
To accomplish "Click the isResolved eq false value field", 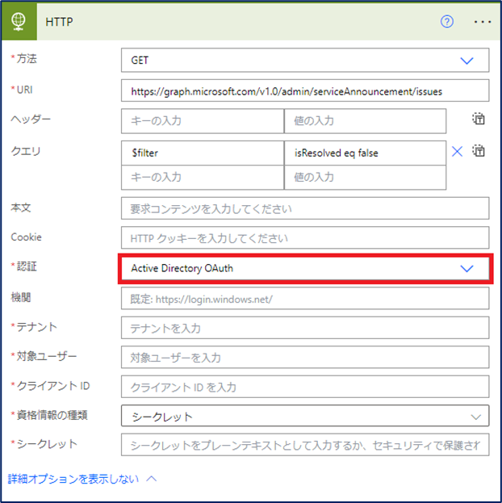I will point(365,153).
